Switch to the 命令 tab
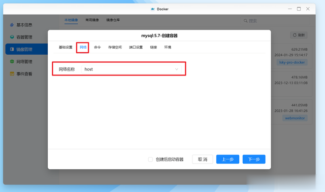The width and height of the screenshot is (325, 192). click(x=97, y=47)
